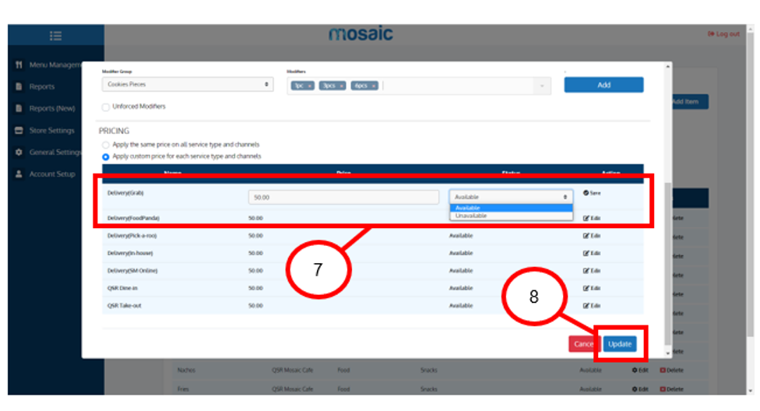Viewport: 760px width, 411px height.
Task: Choose Available in the status list
Action: click(x=511, y=208)
